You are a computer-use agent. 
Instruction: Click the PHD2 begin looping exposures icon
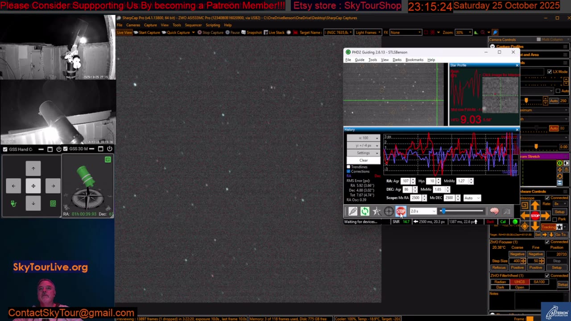(365, 211)
